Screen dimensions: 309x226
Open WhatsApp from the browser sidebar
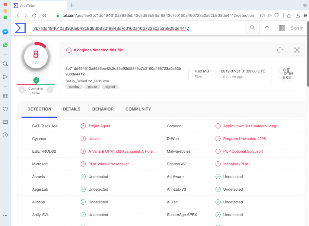(5, 45)
